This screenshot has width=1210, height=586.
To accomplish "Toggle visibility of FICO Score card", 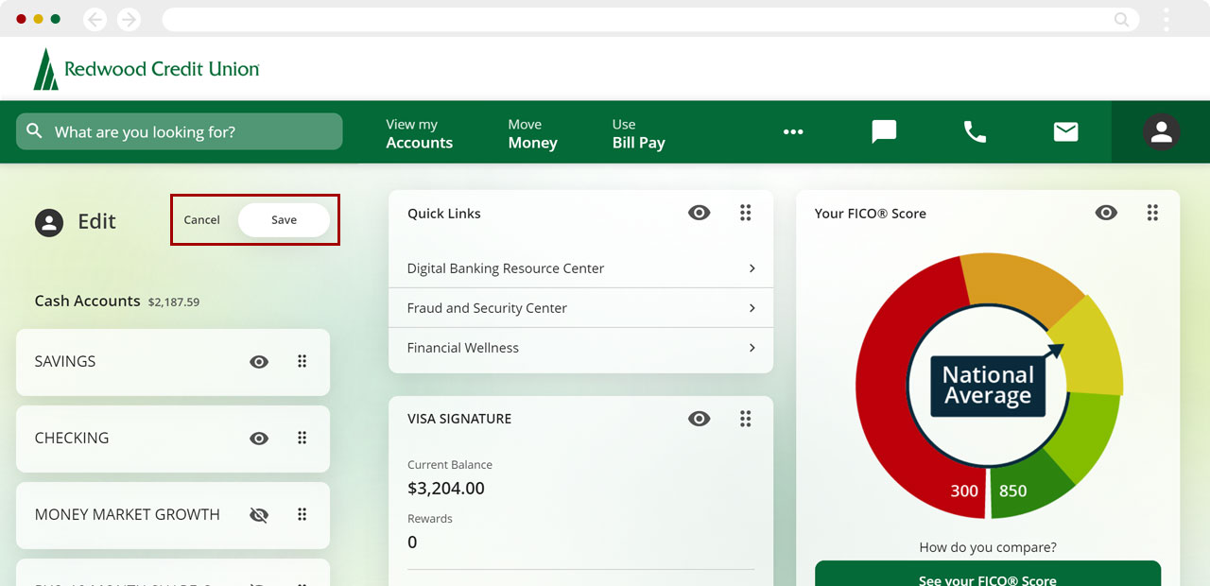I will point(1106,214).
